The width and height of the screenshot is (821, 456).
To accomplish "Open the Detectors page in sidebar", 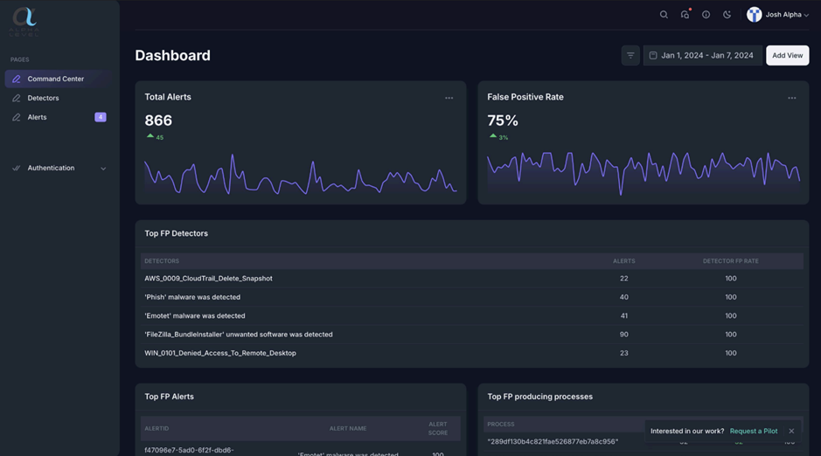I will point(43,98).
